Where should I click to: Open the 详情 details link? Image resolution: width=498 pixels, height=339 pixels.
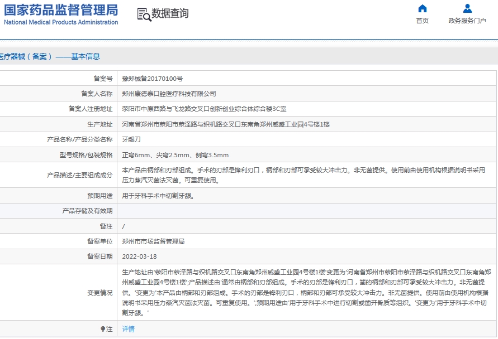click(x=129, y=329)
